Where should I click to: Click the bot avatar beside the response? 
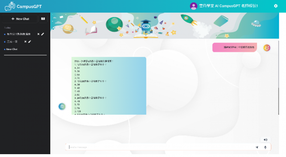62,106
